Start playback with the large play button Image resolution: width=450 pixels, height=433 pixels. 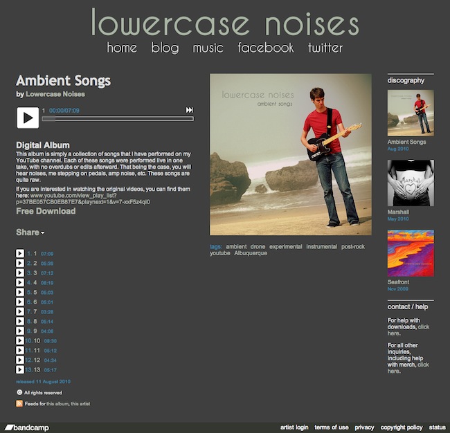(28, 118)
